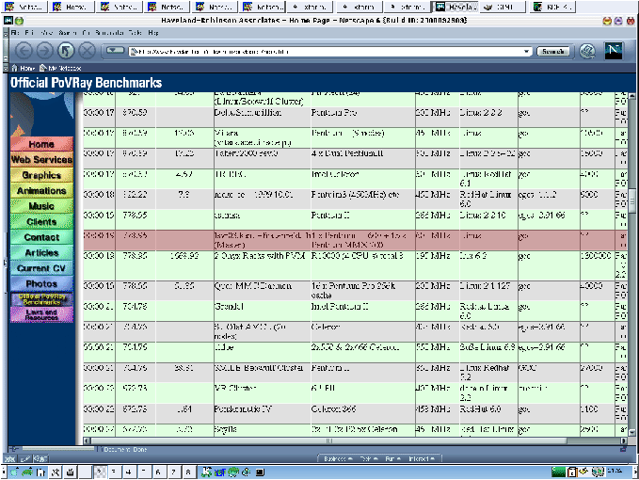
Task: Open the File menu
Action: (x=15, y=33)
